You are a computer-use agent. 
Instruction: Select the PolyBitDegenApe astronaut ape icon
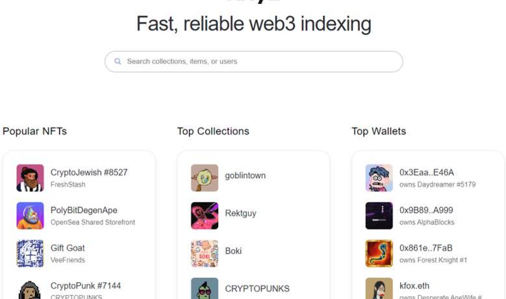[30, 215]
